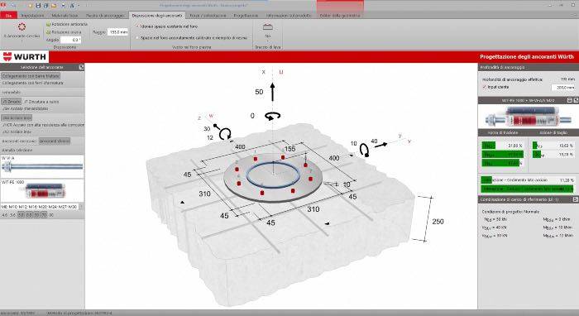
Task: Click the torsion moment arrow labeled 0
Action: click(x=272, y=117)
